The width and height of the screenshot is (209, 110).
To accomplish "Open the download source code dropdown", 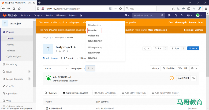I will (x=194, y=68).
